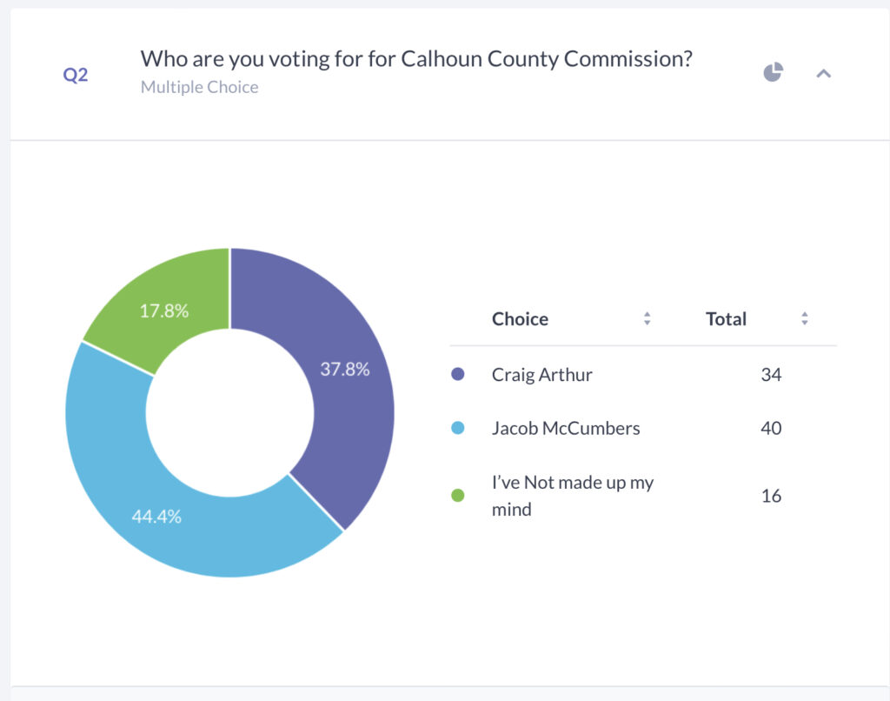The height and width of the screenshot is (701, 890).
Task: Click the total value 34
Action: click(771, 375)
